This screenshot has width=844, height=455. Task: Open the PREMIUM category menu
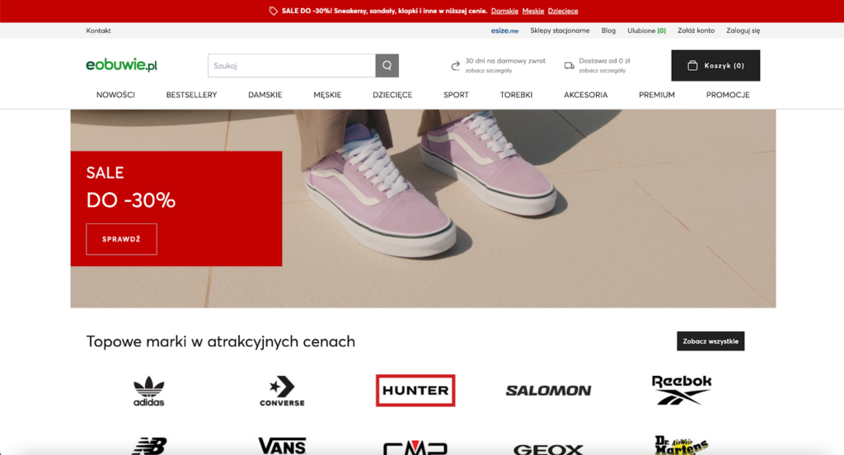pyautogui.click(x=657, y=95)
